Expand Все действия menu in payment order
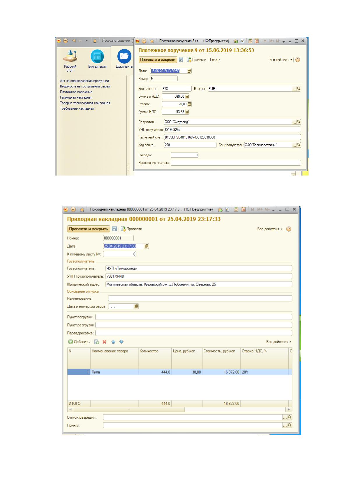Image resolution: width=347 pixels, height=491 pixels. click(x=281, y=60)
